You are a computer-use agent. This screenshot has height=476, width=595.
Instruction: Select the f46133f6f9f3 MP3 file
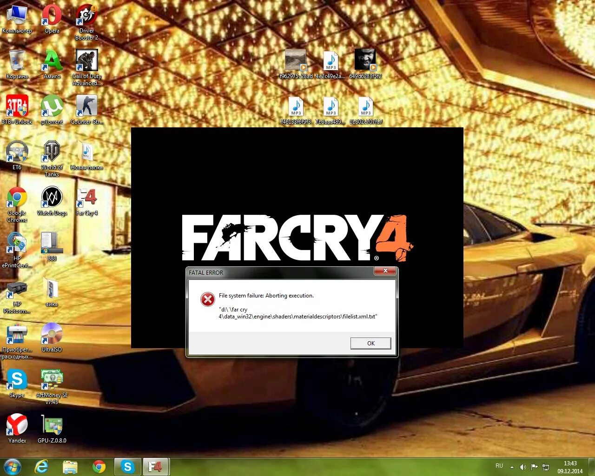pos(296,110)
